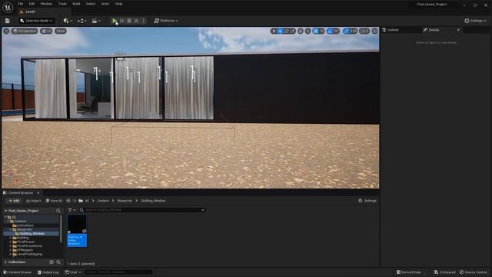Open the asset filter dropdown
492x277 pixels.
(x=71, y=210)
